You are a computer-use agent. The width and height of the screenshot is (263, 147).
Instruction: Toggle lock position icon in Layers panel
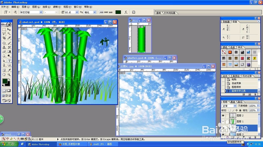pos(236,110)
